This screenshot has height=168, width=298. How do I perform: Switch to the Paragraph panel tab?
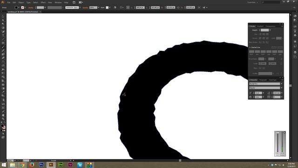(263, 80)
